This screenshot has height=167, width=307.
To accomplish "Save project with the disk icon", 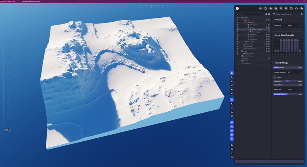I will (276, 8).
